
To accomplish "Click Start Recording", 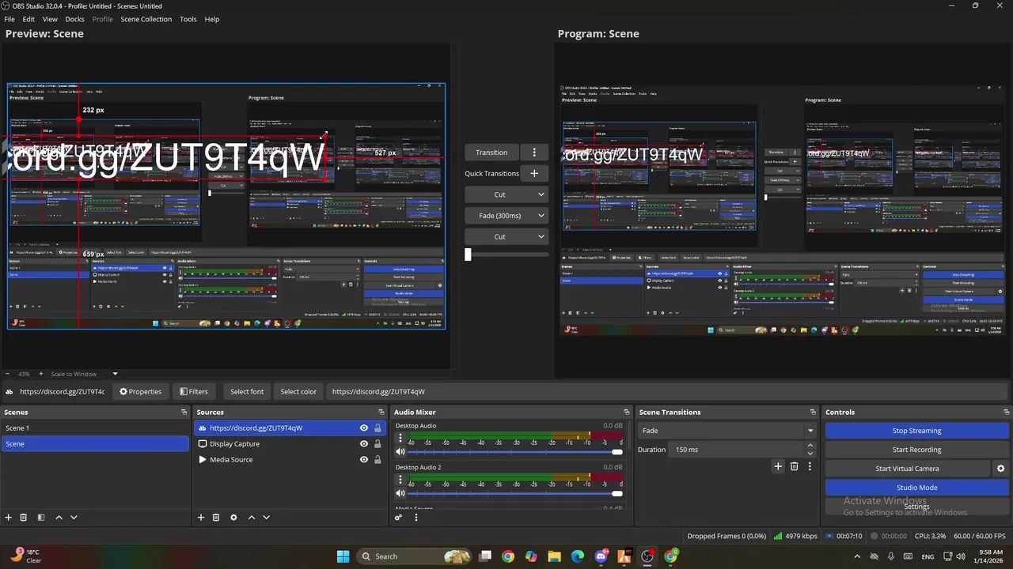I will point(916,450).
